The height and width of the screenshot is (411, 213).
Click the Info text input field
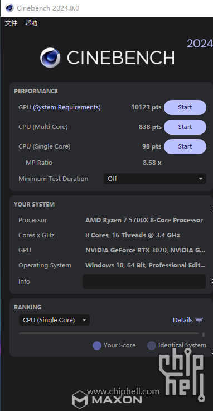(x=144, y=281)
